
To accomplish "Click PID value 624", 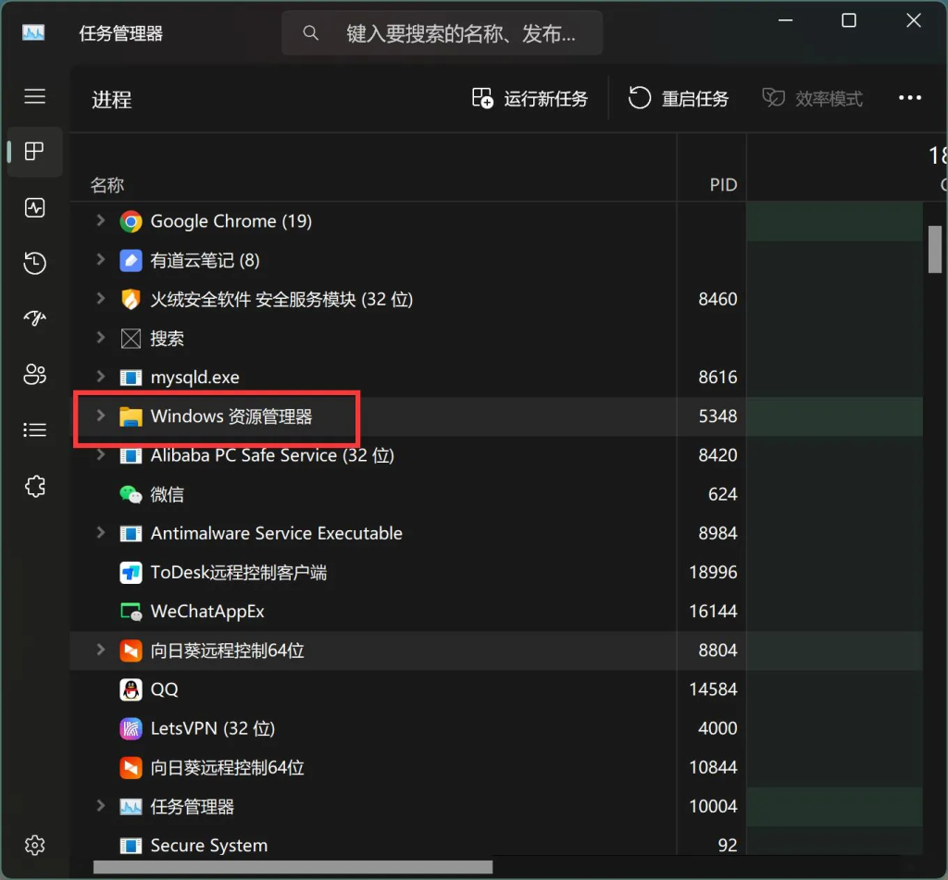I will (x=722, y=494).
